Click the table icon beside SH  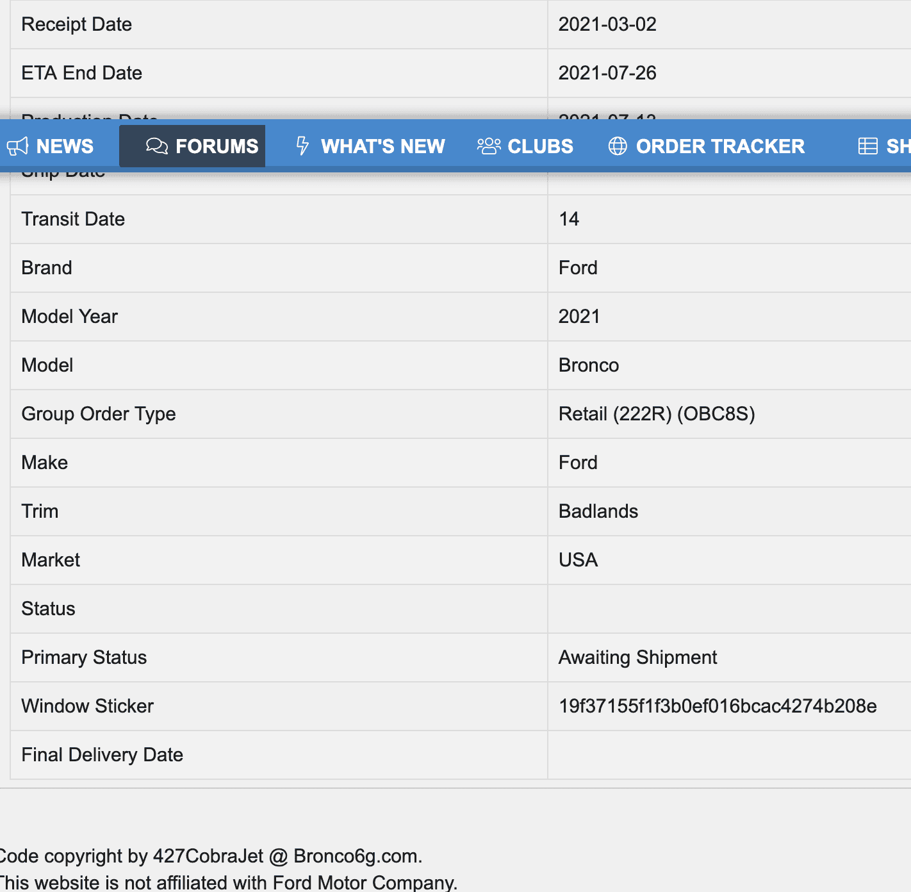pyautogui.click(x=868, y=146)
